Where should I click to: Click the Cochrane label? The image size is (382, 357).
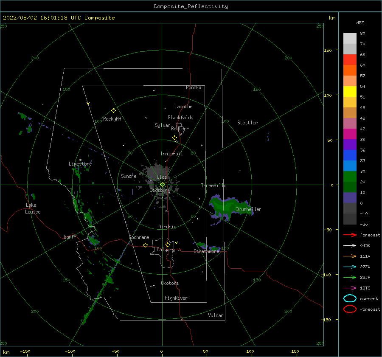tap(139, 237)
